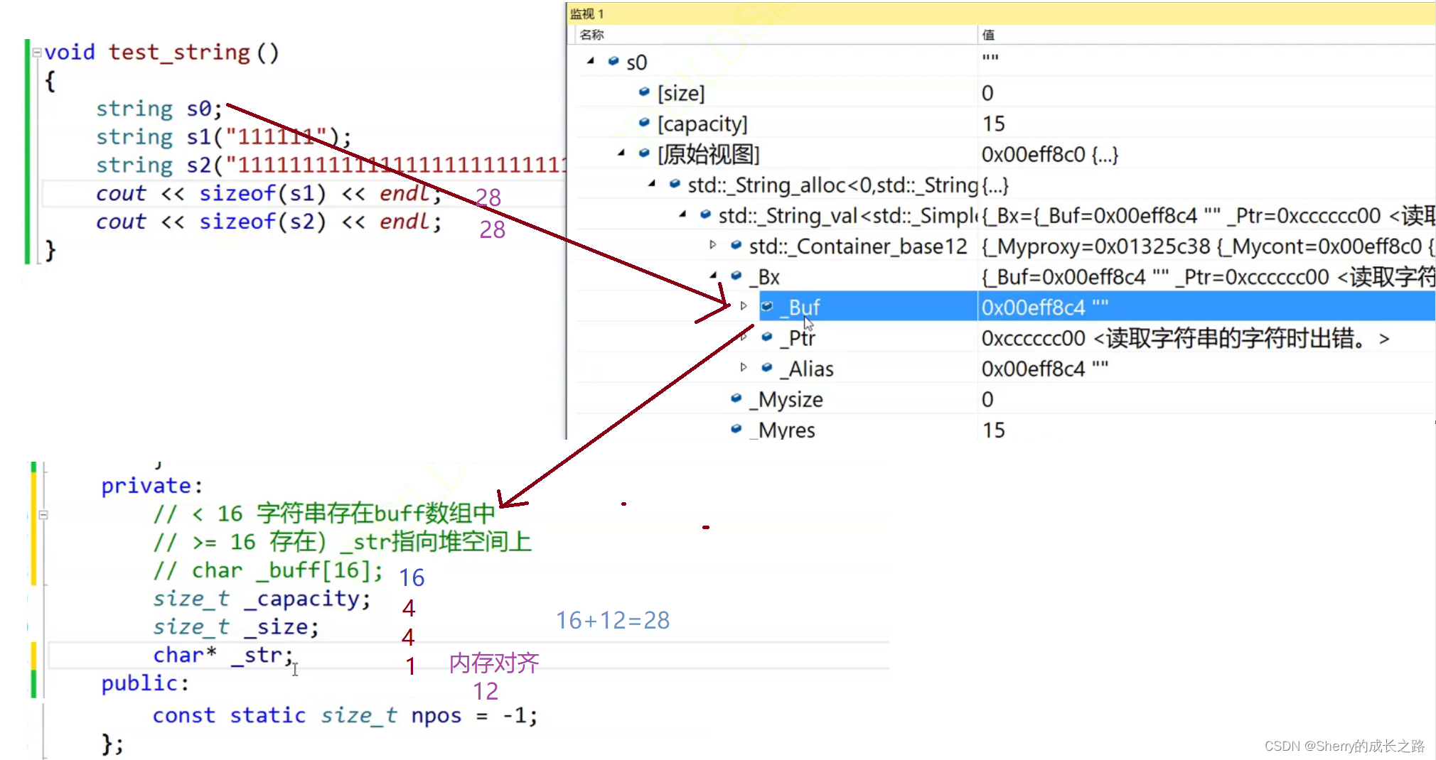Viewport: 1436px width, 760px height.
Task: Click the _Ptr member icon
Action: [767, 337]
